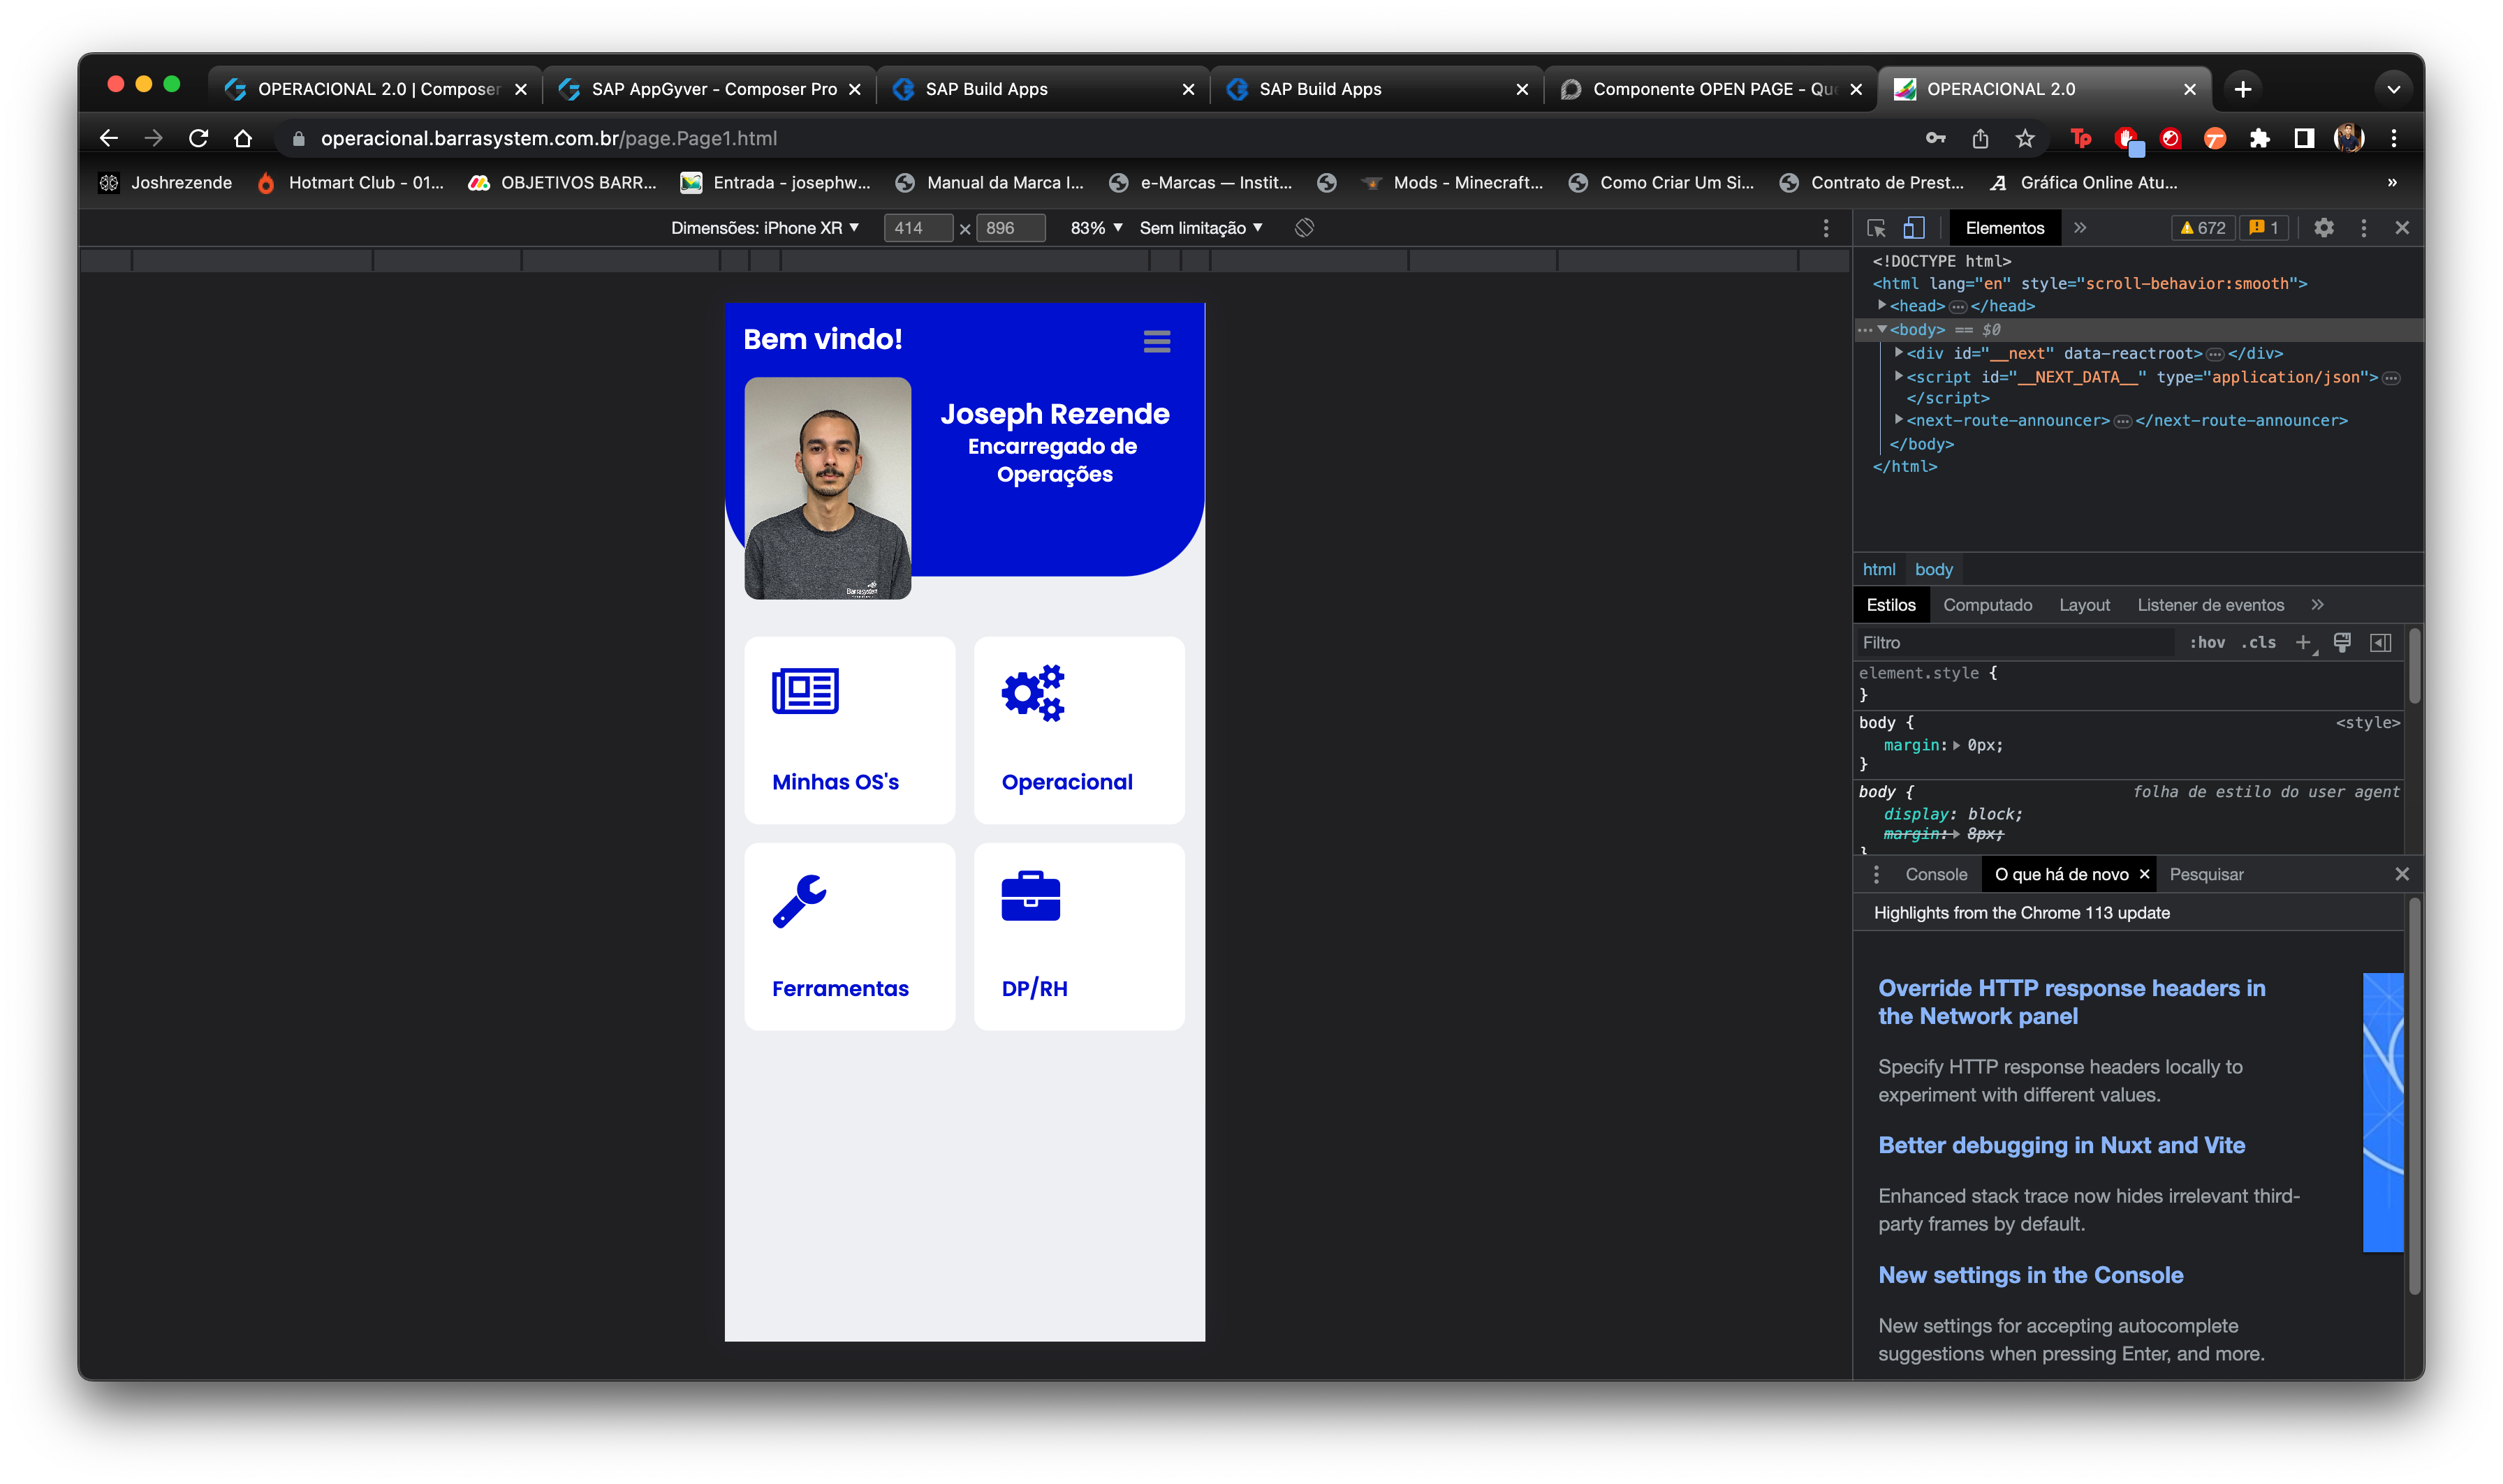2503x1484 pixels.
Task: Reload the current page
Action: (x=198, y=138)
